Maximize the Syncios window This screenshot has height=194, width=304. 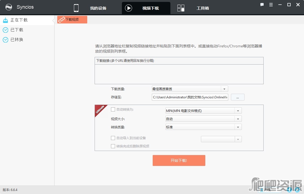coord(289,5)
